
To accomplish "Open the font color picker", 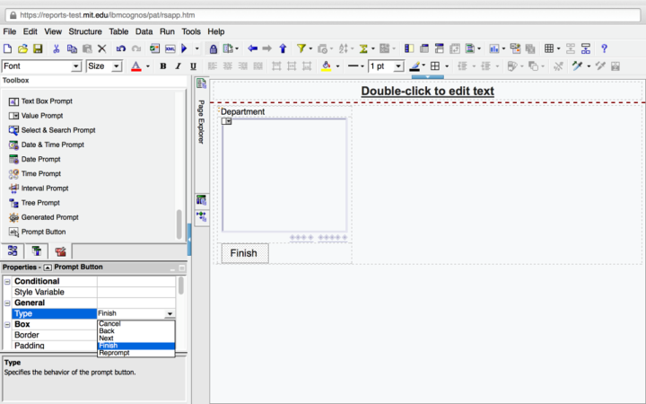I will (x=145, y=66).
